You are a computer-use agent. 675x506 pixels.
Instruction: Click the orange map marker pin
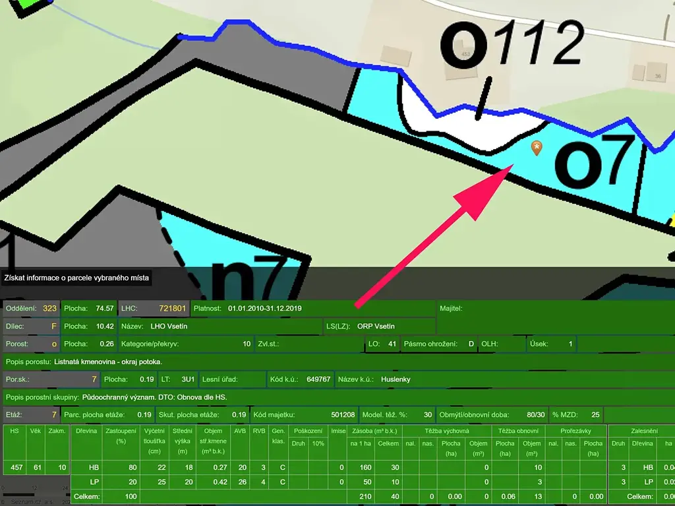pos(537,148)
